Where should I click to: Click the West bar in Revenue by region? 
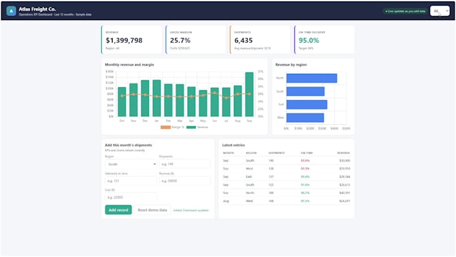(305, 117)
